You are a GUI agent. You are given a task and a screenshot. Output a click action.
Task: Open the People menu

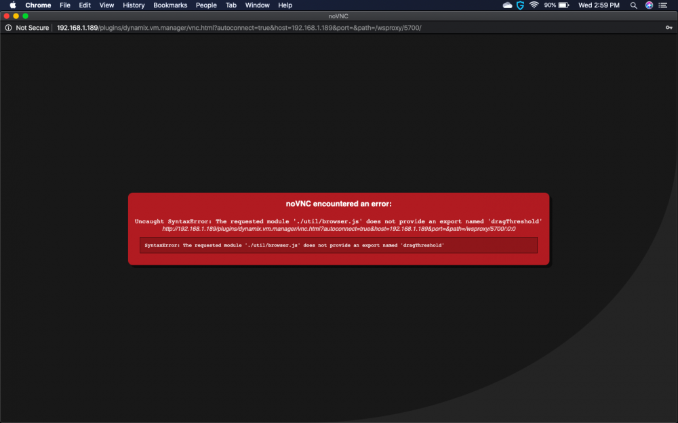point(206,5)
